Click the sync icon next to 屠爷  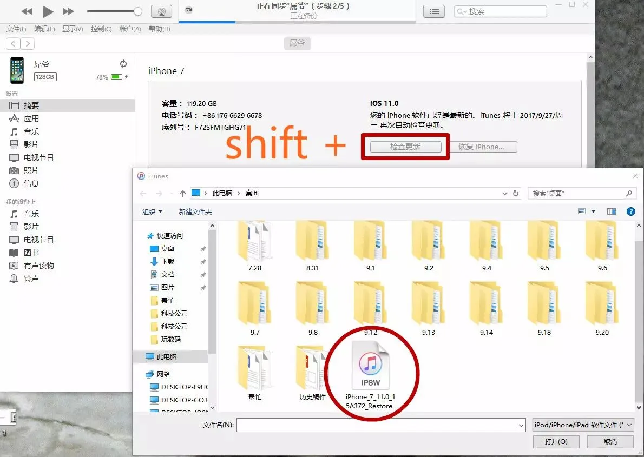(123, 64)
